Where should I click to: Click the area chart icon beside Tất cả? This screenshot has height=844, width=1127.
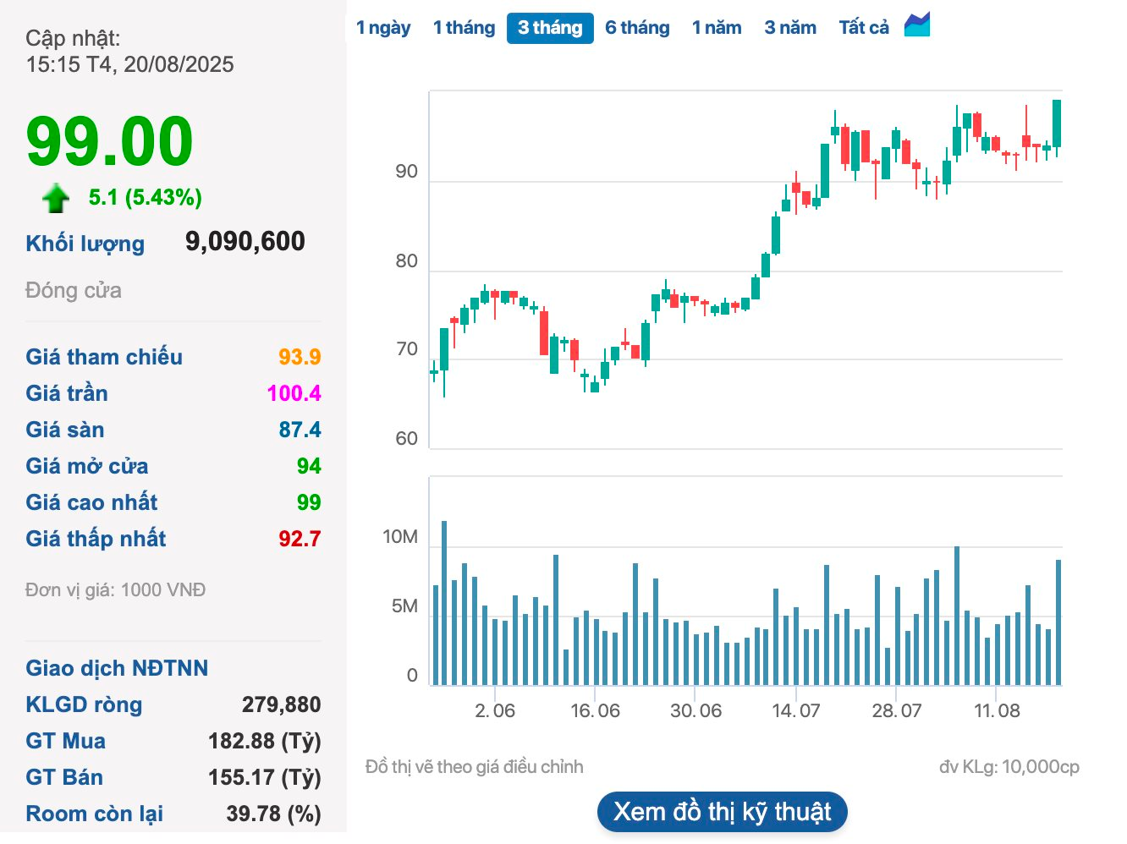click(x=917, y=25)
